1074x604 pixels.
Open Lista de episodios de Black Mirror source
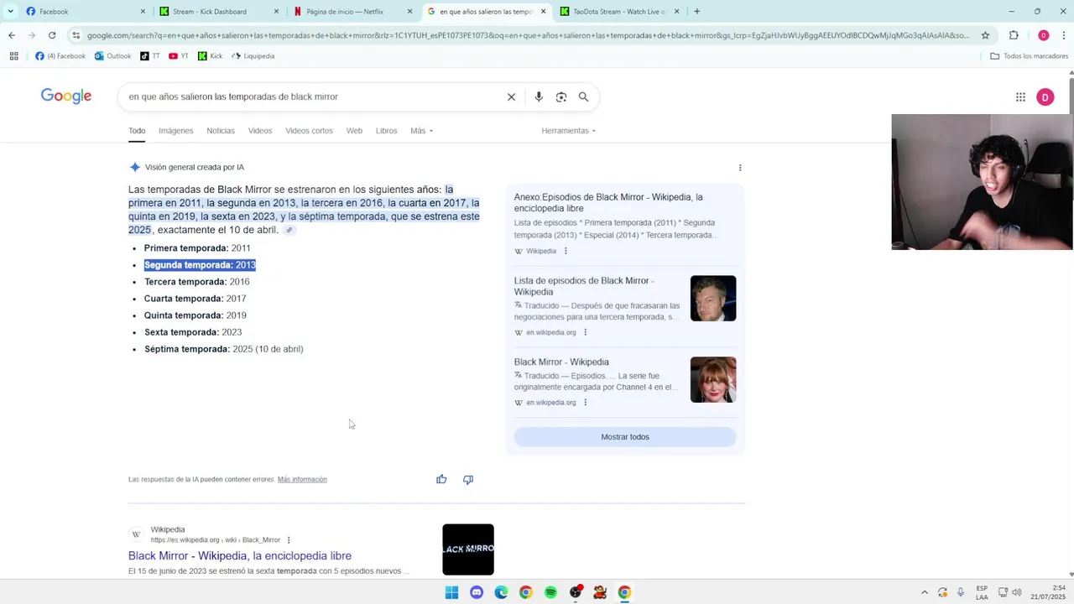[584, 286]
